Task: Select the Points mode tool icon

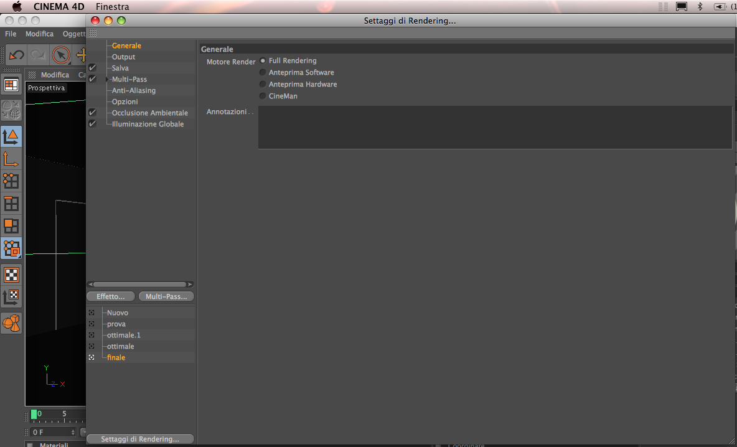Action: [x=11, y=181]
